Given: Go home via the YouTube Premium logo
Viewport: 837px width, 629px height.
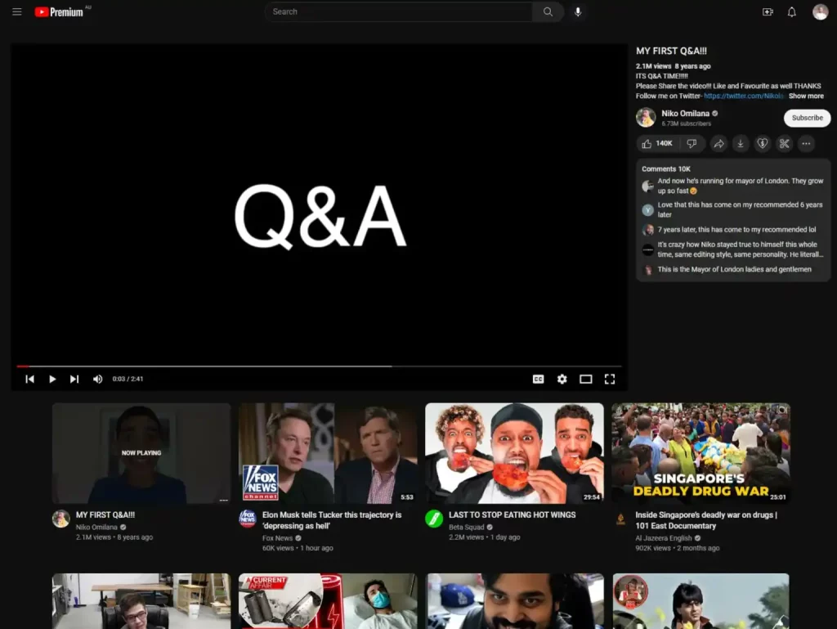Looking at the screenshot, I should click(58, 11).
